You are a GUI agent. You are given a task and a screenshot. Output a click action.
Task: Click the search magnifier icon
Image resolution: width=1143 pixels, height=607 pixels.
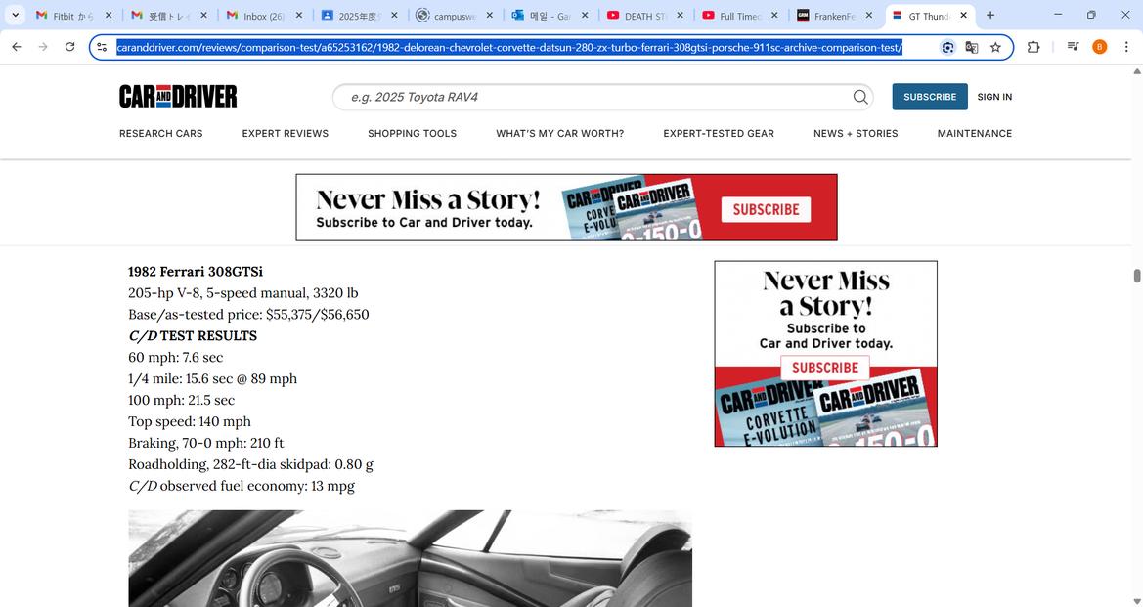tap(859, 97)
